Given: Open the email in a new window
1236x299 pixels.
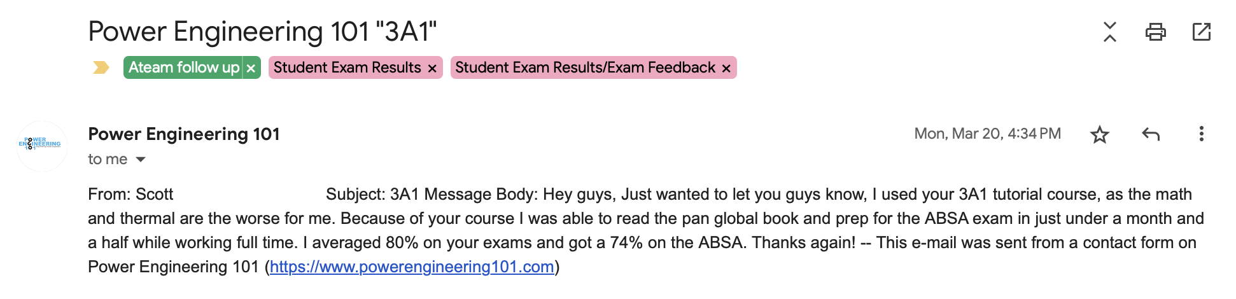Looking at the screenshot, I should tap(1201, 32).
